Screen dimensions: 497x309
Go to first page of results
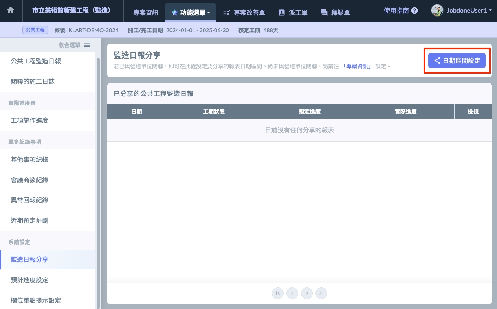tap(277, 293)
